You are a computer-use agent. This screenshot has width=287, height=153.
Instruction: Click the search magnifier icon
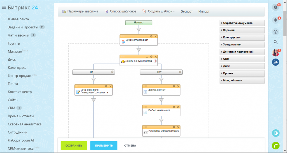276,42
